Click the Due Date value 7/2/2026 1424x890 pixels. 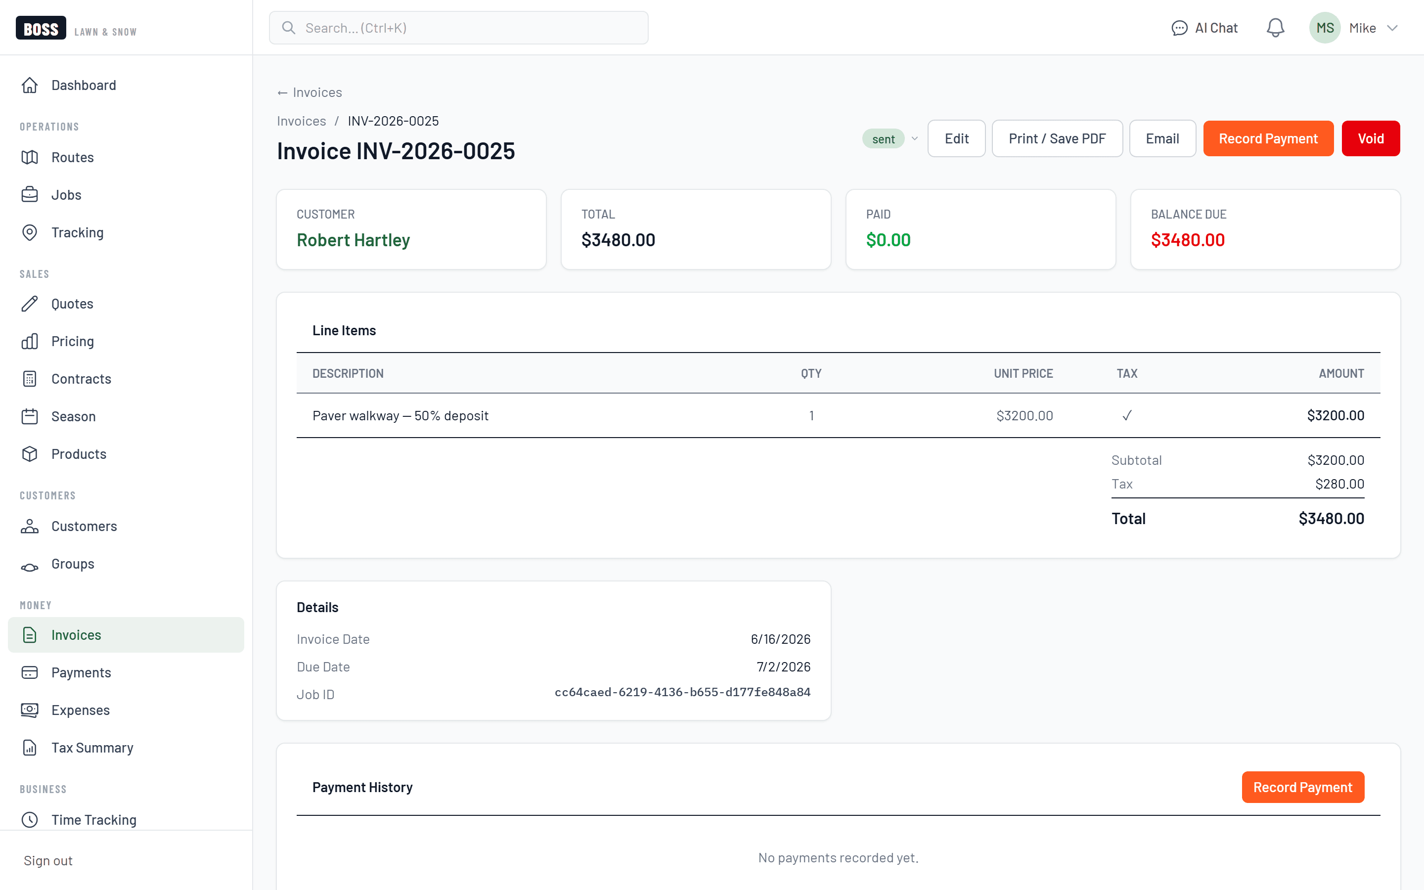(x=783, y=667)
